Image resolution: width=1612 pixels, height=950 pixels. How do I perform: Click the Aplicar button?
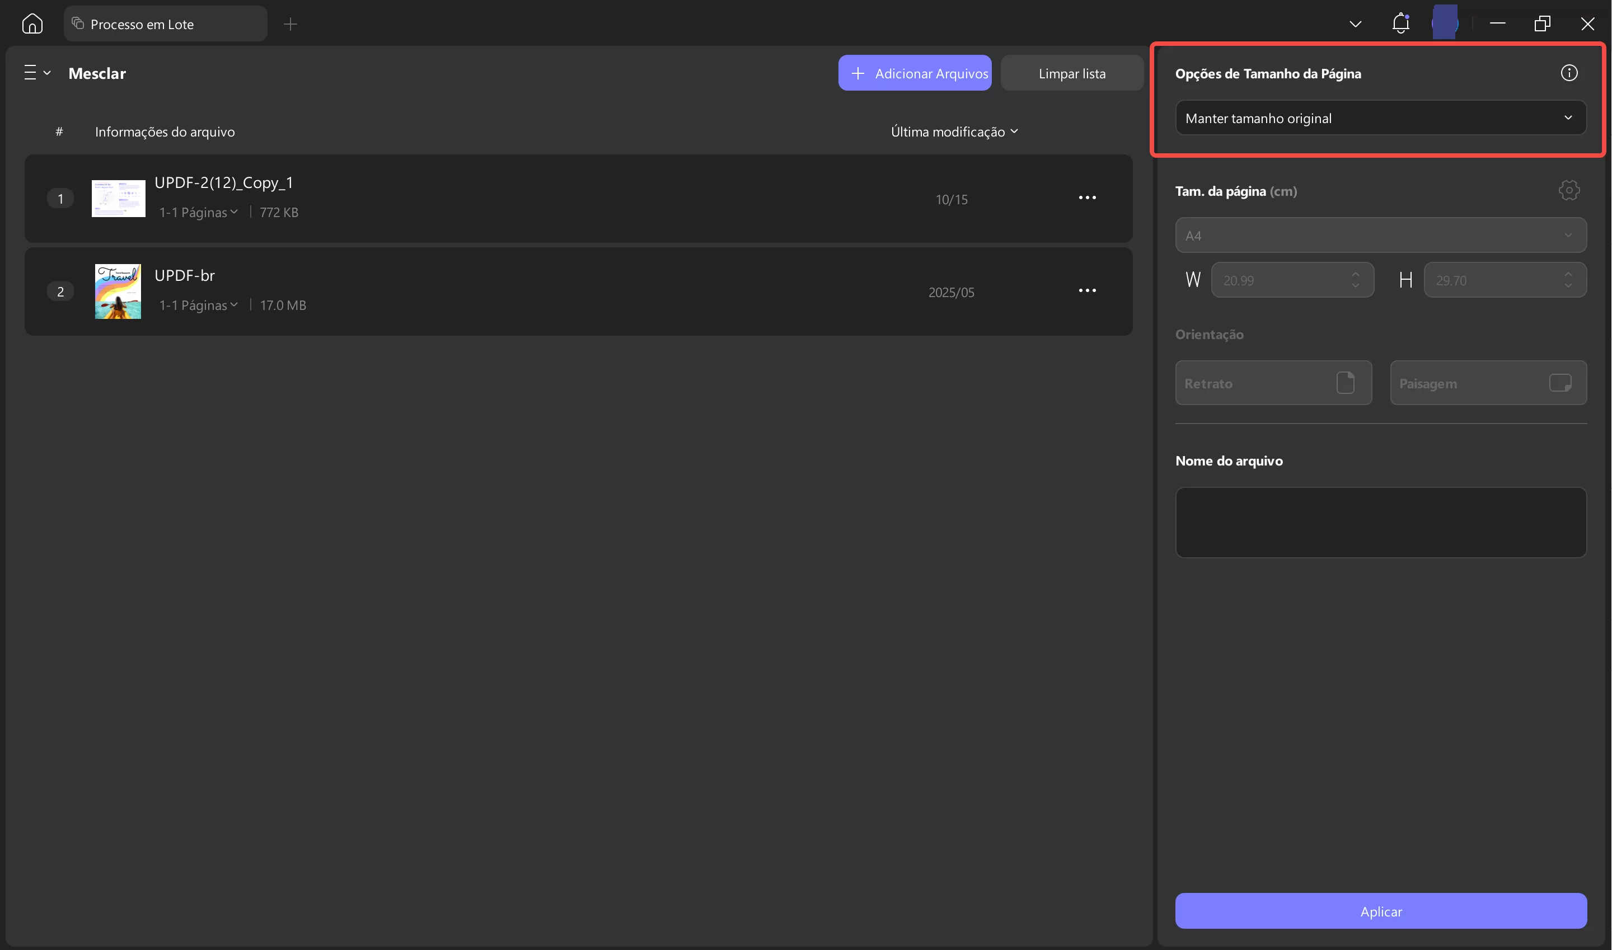[x=1380, y=910]
